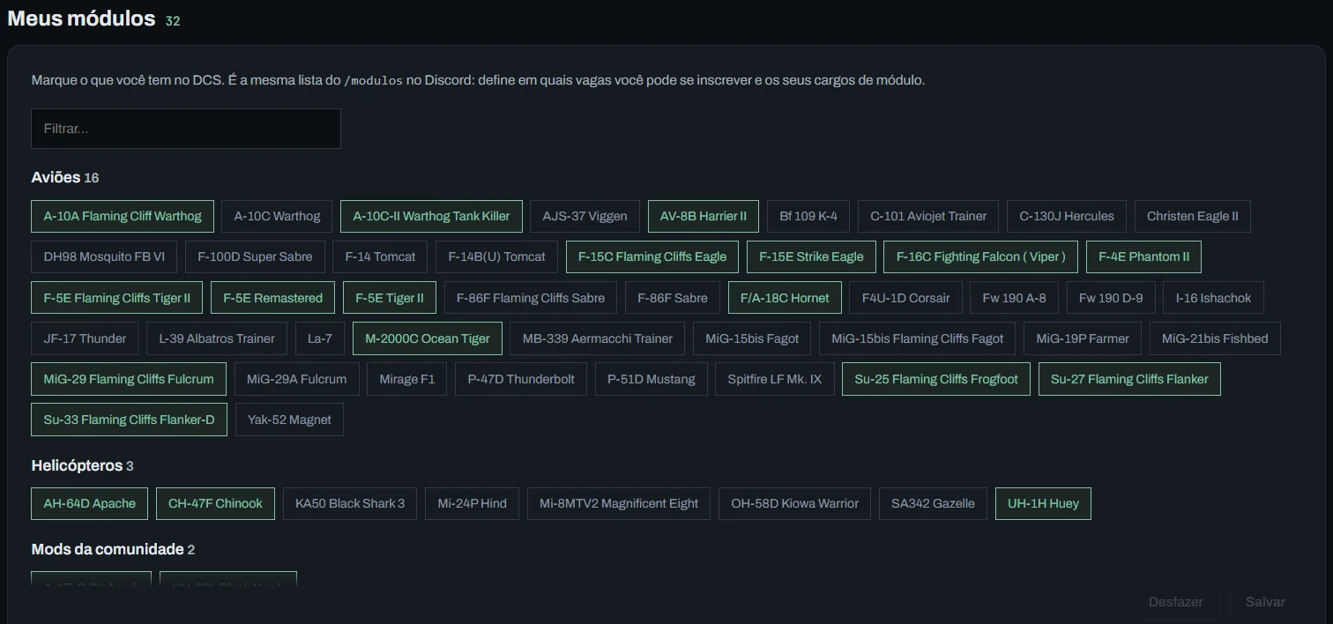The height and width of the screenshot is (624, 1333).
Task: Toggle off F-5E Remastered
Action: tap(273, 298)
